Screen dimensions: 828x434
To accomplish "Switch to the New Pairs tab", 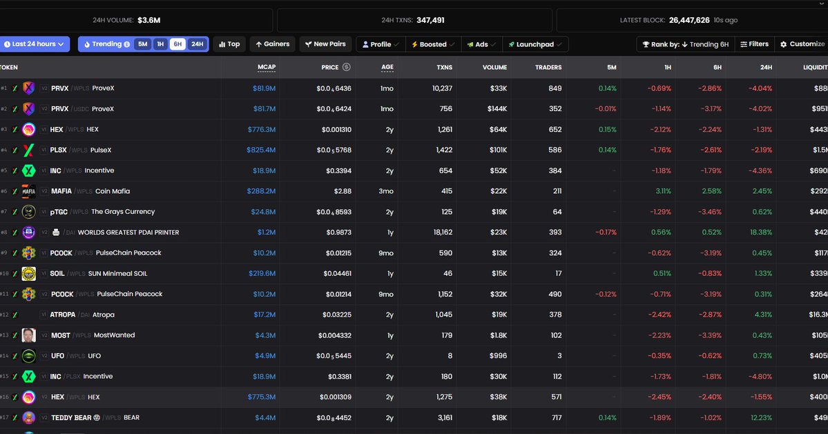I will click(325, 44).
